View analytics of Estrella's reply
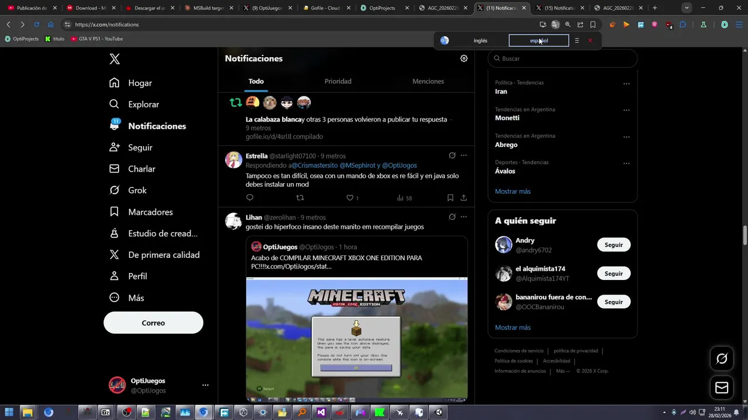The image size is (748, 420). pos(404,198)
